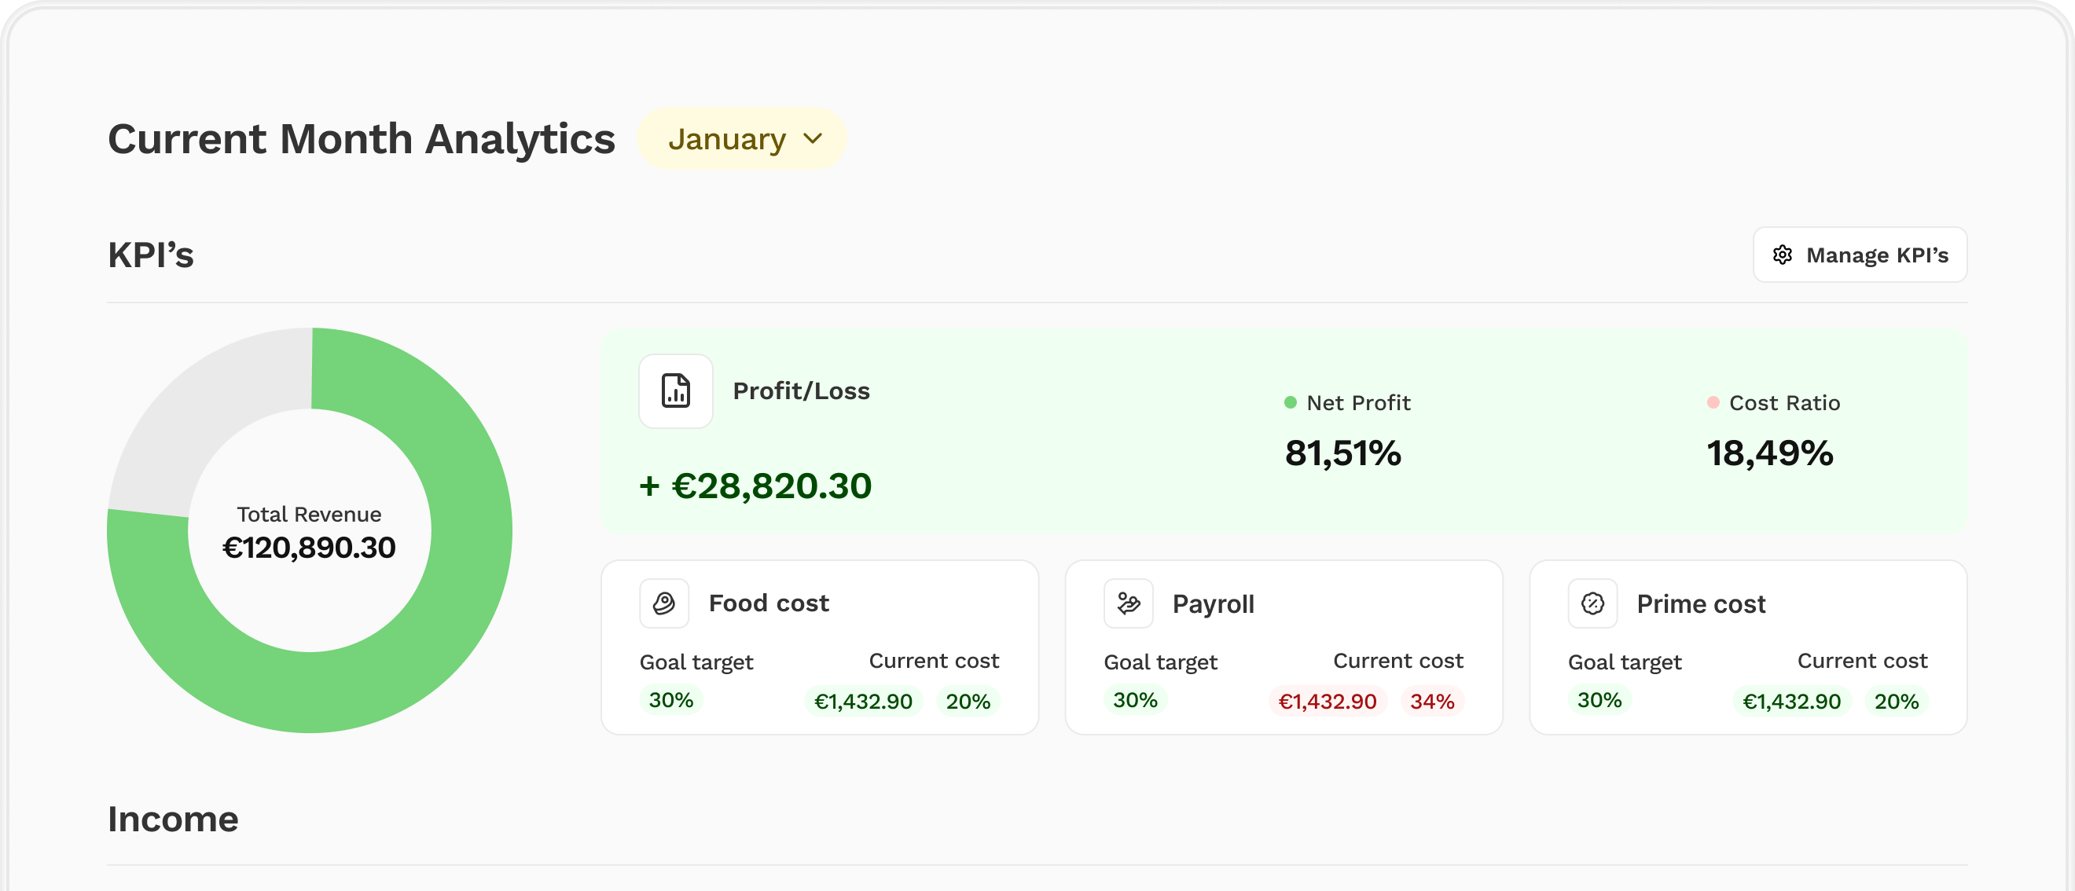Image resolution: width=2075 pixels, height=891 pixels.
Task: Click the Manage KPI's button
Action: [x=1860, y=255]
